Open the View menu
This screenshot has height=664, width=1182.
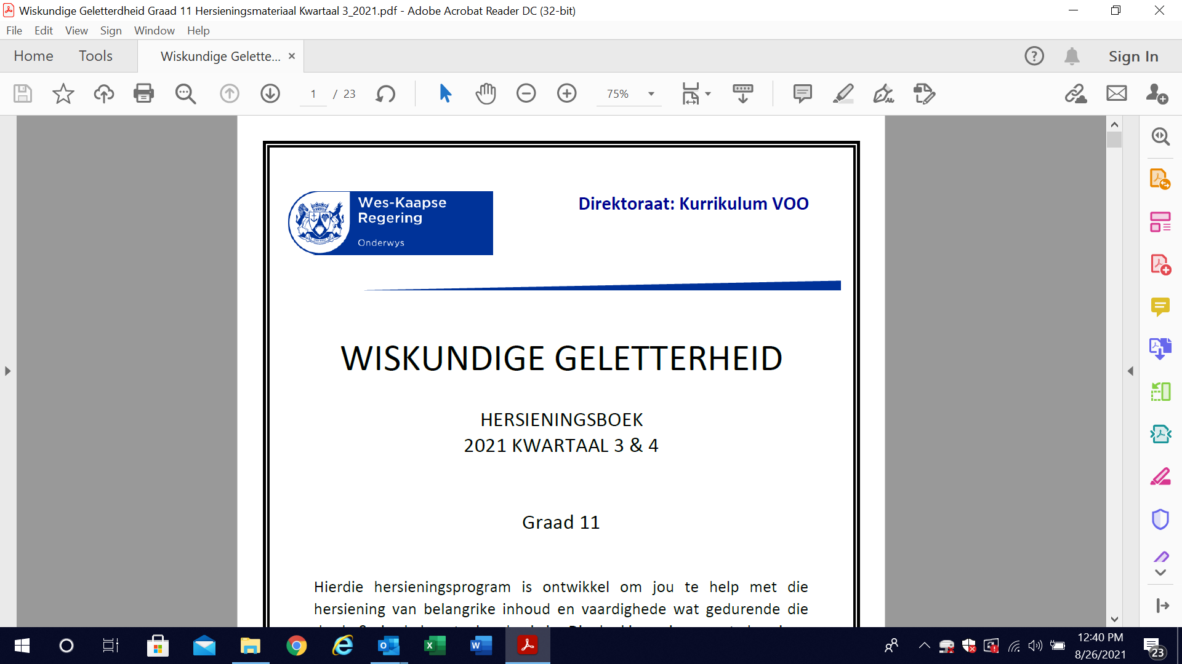(x=76, y=31)
